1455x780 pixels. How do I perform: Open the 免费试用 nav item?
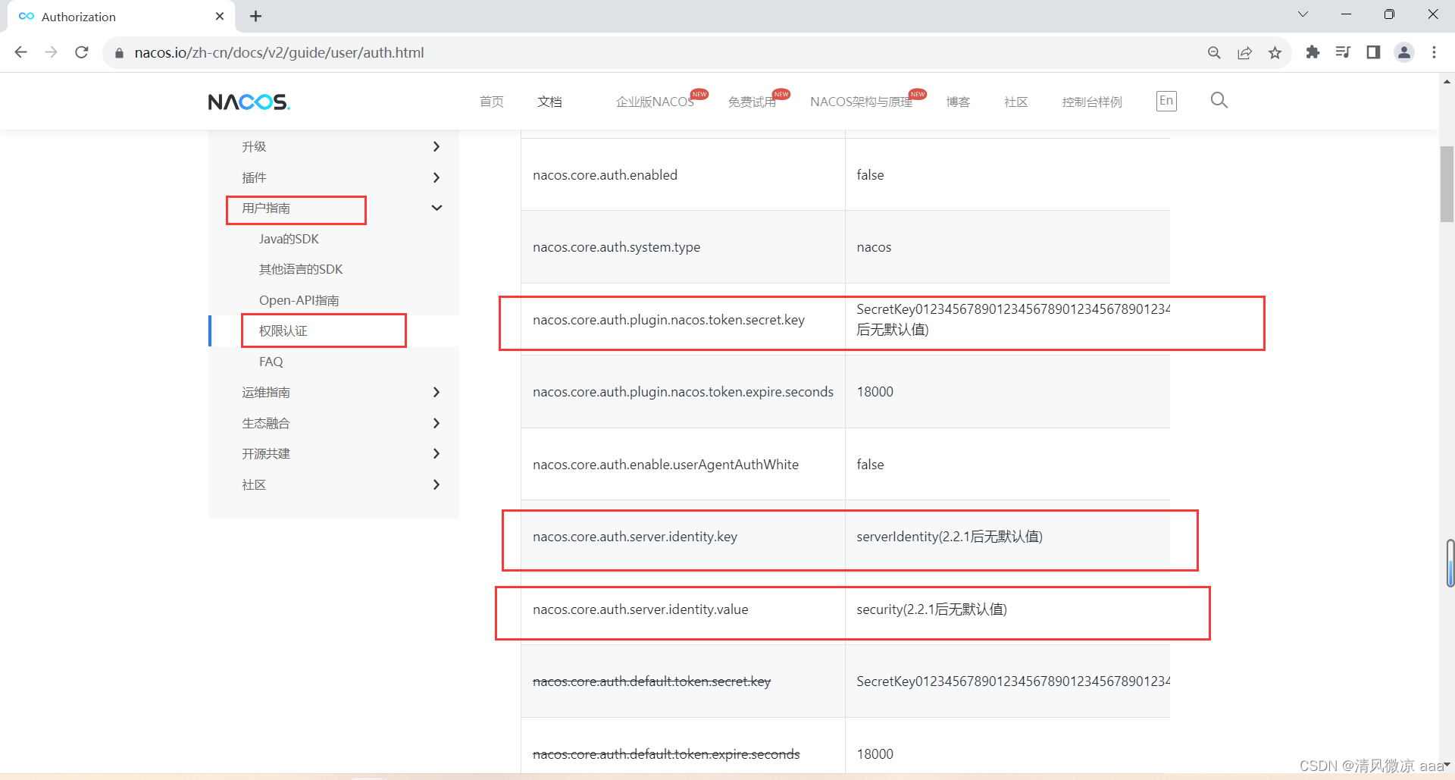(752, 102)
